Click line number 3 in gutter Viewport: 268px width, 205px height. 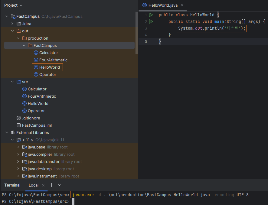(x=146, y=28)
